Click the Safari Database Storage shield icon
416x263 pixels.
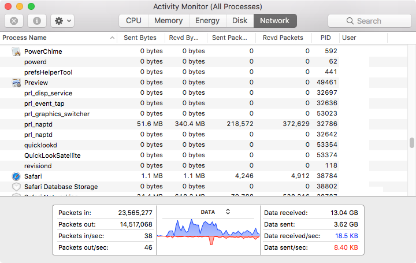[16, 187]
